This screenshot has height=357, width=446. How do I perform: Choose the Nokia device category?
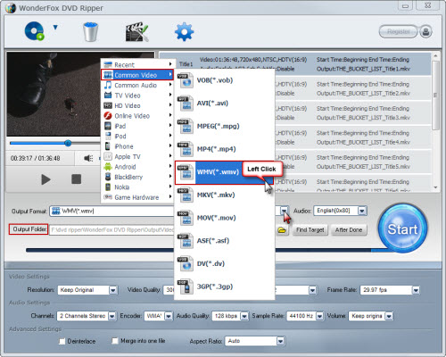(x=137, y=187)
